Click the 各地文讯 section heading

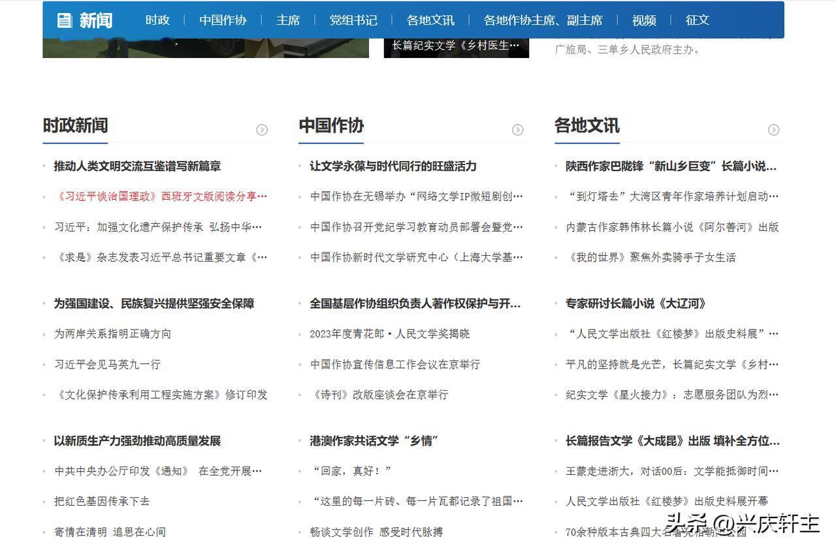[x=587, y=125]
